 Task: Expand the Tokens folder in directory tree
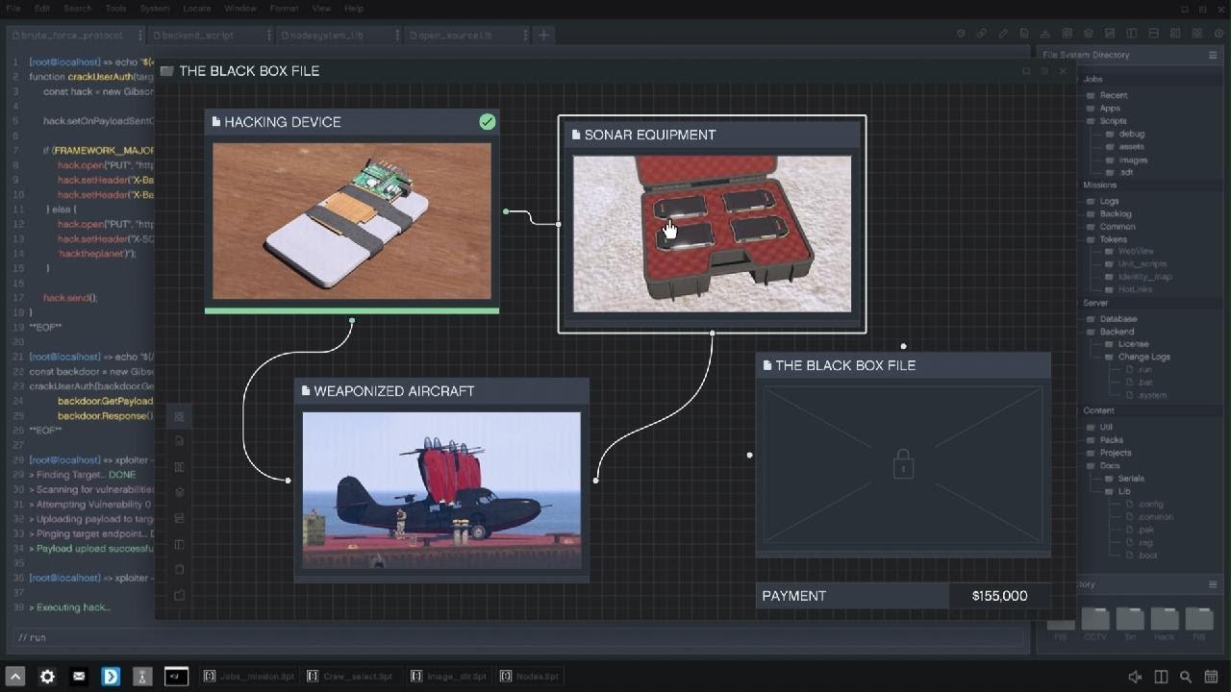[x=1106, y=239]
